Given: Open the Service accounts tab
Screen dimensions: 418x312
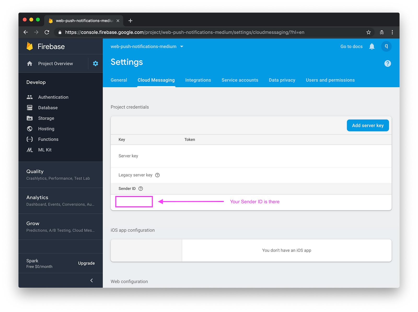Looking at the screenshot, I should click(240, 80).
